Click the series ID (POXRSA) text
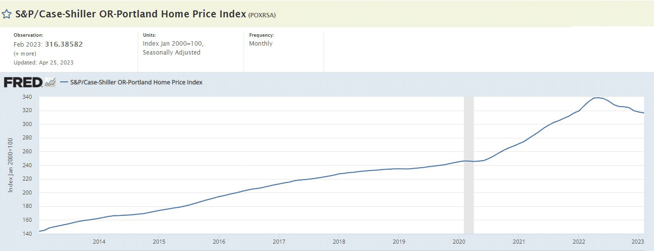This screenshot has width=654, height=251. [x=262, y=15]
